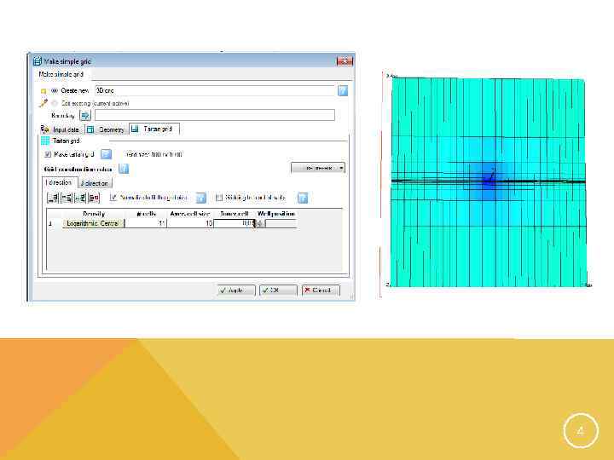The width and height of the screenshot is (614, 460).
Task: Click the Inner cell input in row 1
Action: click(x=235, y=223)
